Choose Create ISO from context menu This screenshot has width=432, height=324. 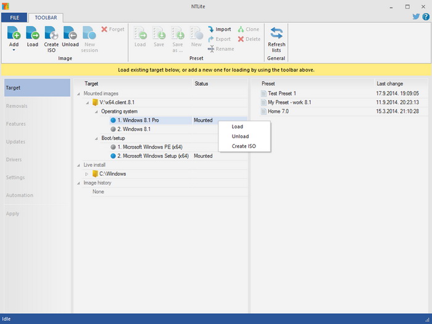click(x=244, y=146)
